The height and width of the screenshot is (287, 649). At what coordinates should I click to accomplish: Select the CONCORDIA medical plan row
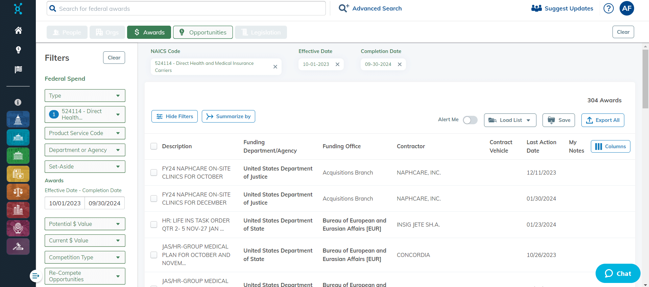click(x=154, y=255)
